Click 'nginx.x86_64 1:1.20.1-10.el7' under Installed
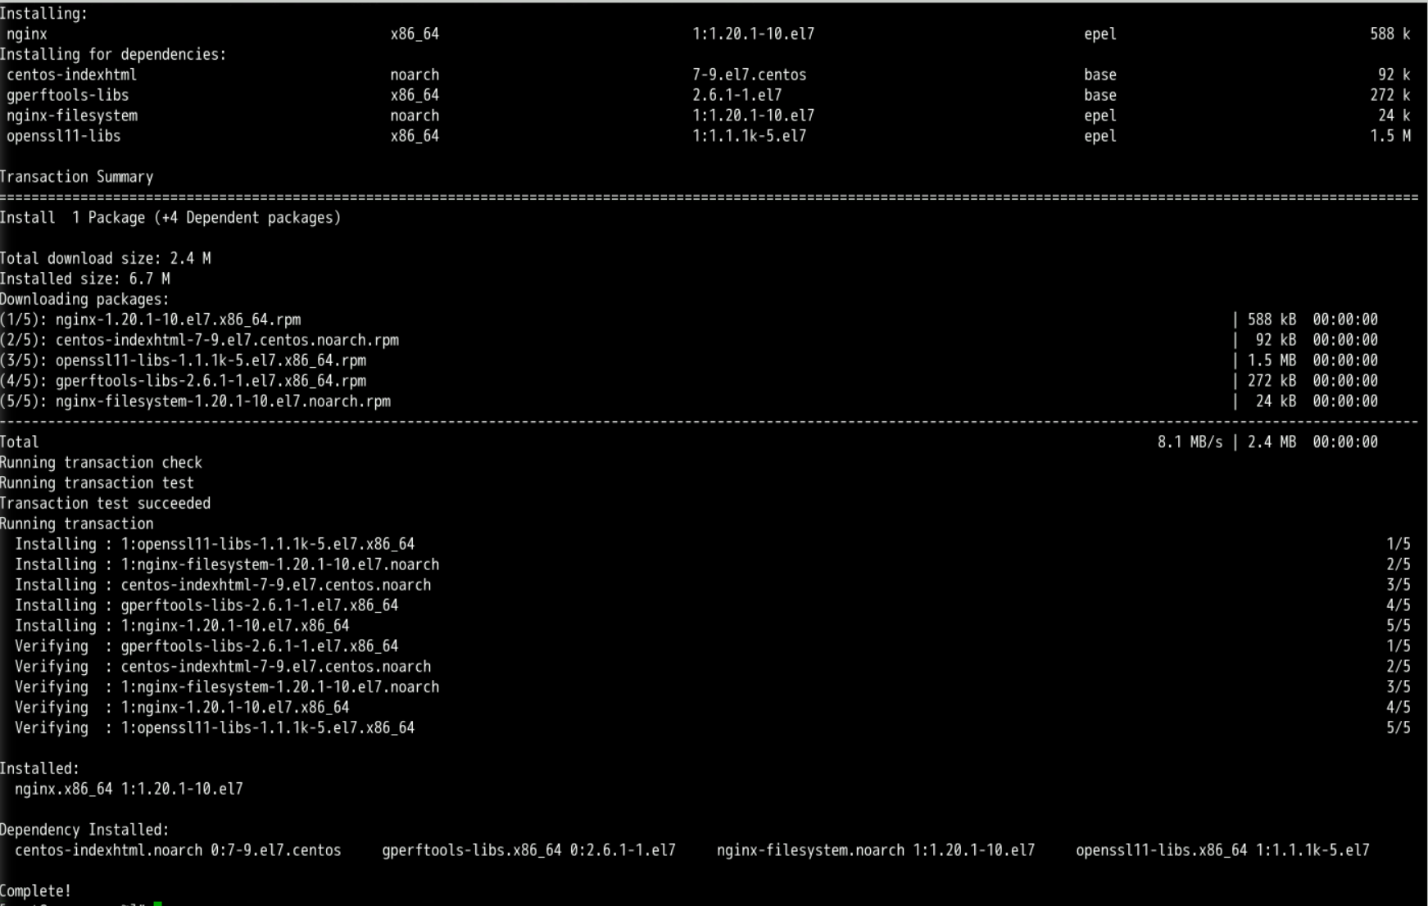The height and width of the screenshot is (906, 1428). [x=129, y=789]
